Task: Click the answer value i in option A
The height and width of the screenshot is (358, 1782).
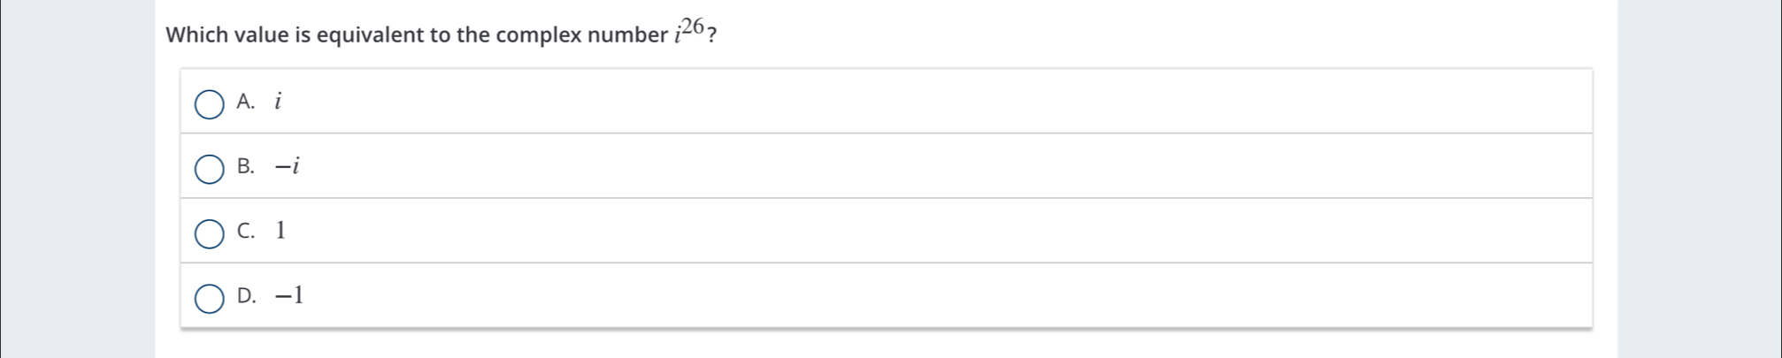Action: (x=278, y=102)
